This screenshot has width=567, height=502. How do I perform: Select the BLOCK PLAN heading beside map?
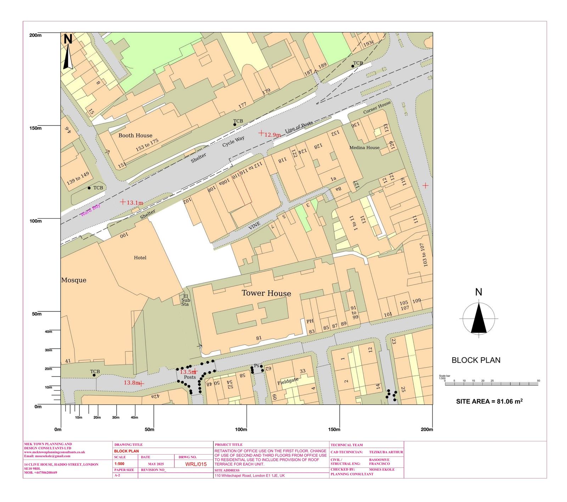point(476,360)
